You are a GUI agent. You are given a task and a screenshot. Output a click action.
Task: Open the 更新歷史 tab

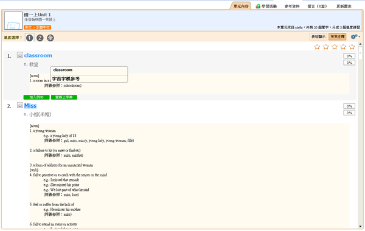(x=344, y=6)
